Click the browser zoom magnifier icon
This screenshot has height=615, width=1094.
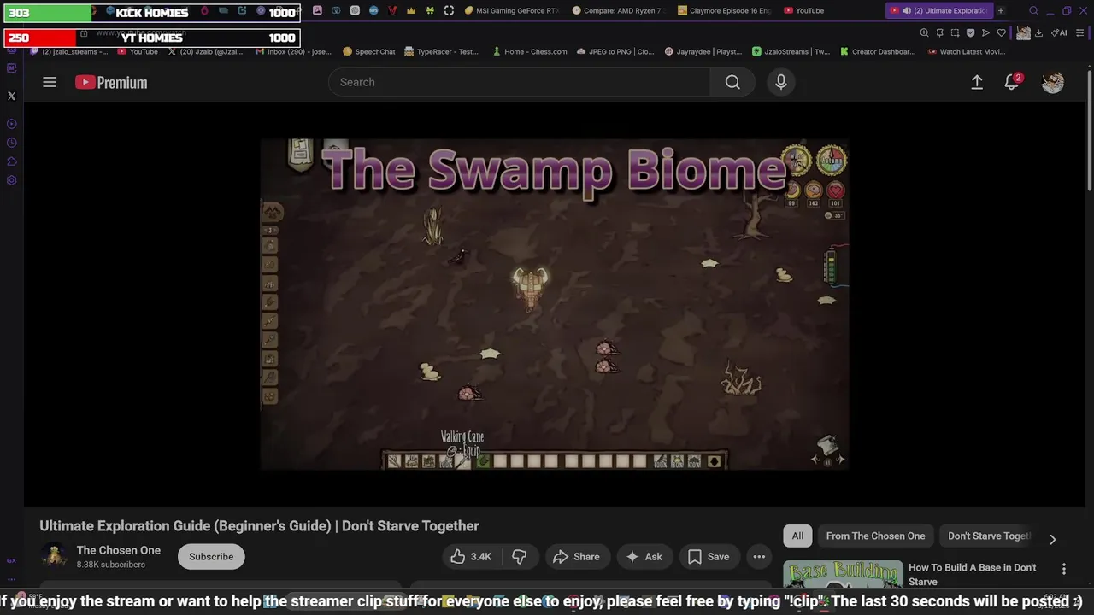[924, 33]
